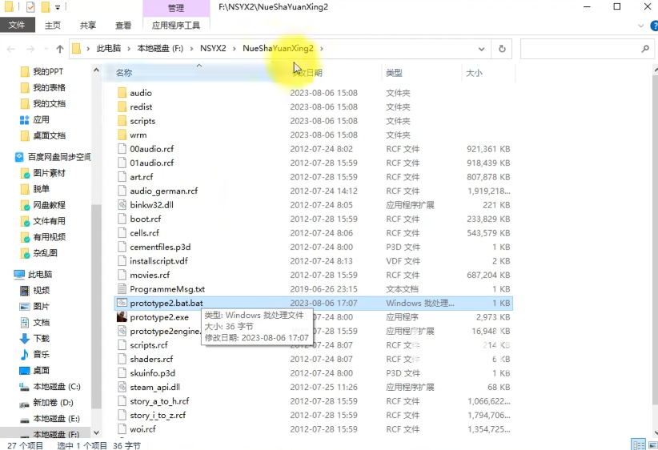Select the audio folder icon
The image size is (658, 450).
pos(122,93)
